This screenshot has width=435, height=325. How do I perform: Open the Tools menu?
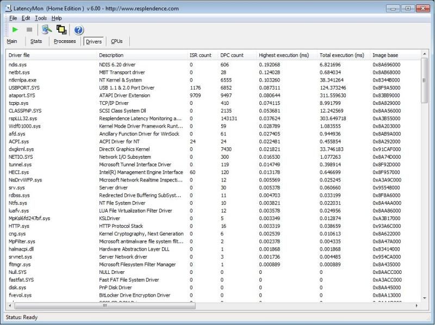(41, 18)
